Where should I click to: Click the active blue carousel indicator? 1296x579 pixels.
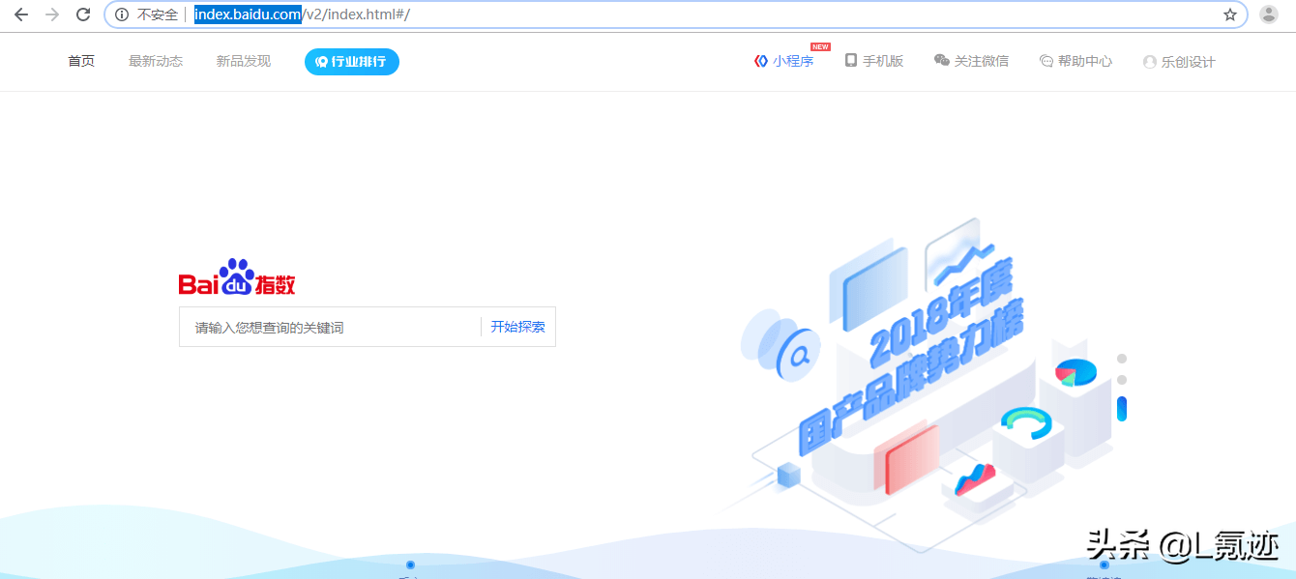click(1122, 409)
